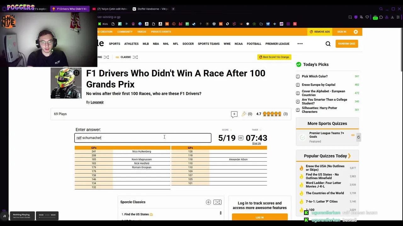This screenshot has height=226, width=403.
Task: Open the Videos link
Action: coord(142,32)
